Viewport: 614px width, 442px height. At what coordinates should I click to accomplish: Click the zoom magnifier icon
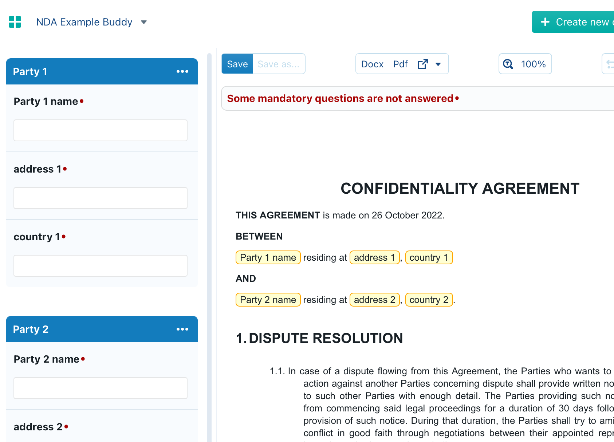pyautogui.click(x=508, y=64)
